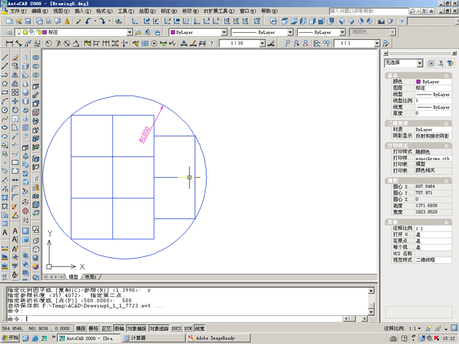The width and height of the screenshot is (459, 344).
Task: Open the 标注 layer dropdown
Action: 130,32
